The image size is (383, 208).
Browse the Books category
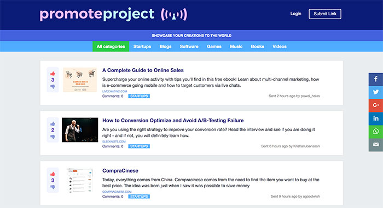click(258, 46)
